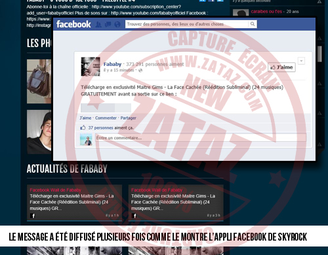Open the messages icon in Facebook header
The width and height of the screenshot is (328, 255).
click(108, 24)
